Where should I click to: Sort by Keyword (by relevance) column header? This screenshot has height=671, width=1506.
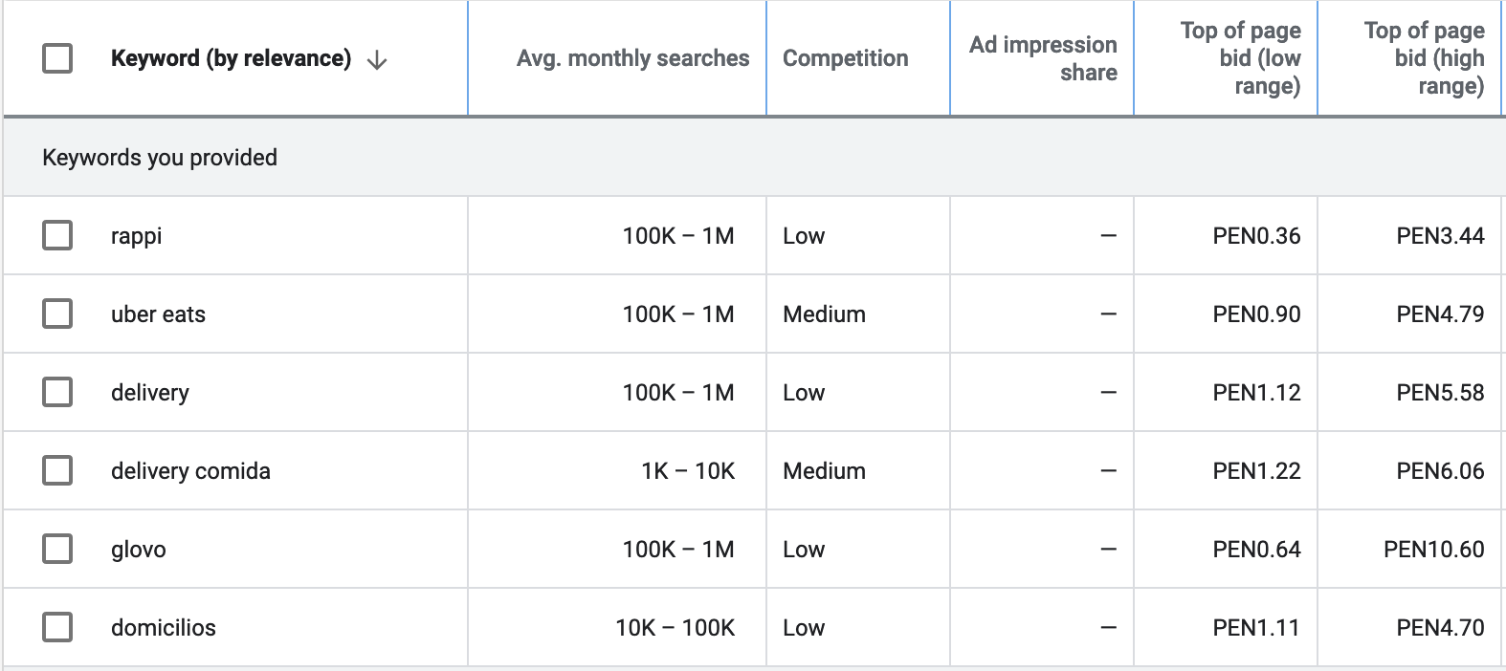[x=231, y=58]
